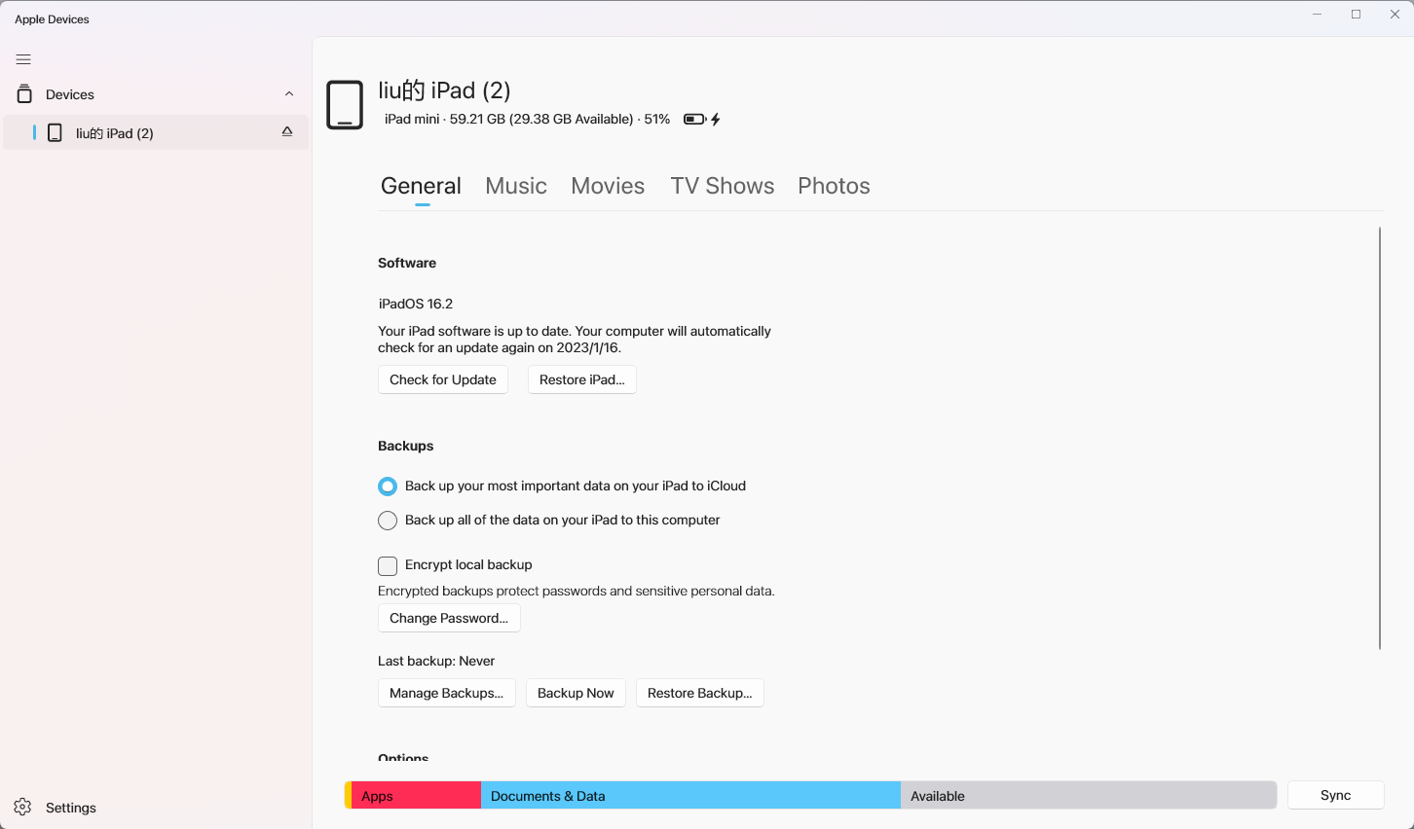The width and height of the screenshot is (1414, 829).
Task: Collapse the Devices section chevron
Action: [x=289, y=94]
